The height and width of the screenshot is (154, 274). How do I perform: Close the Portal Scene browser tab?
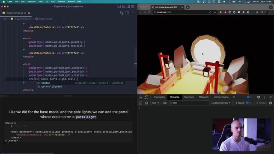pyautogui.click(x=182, y=7)
